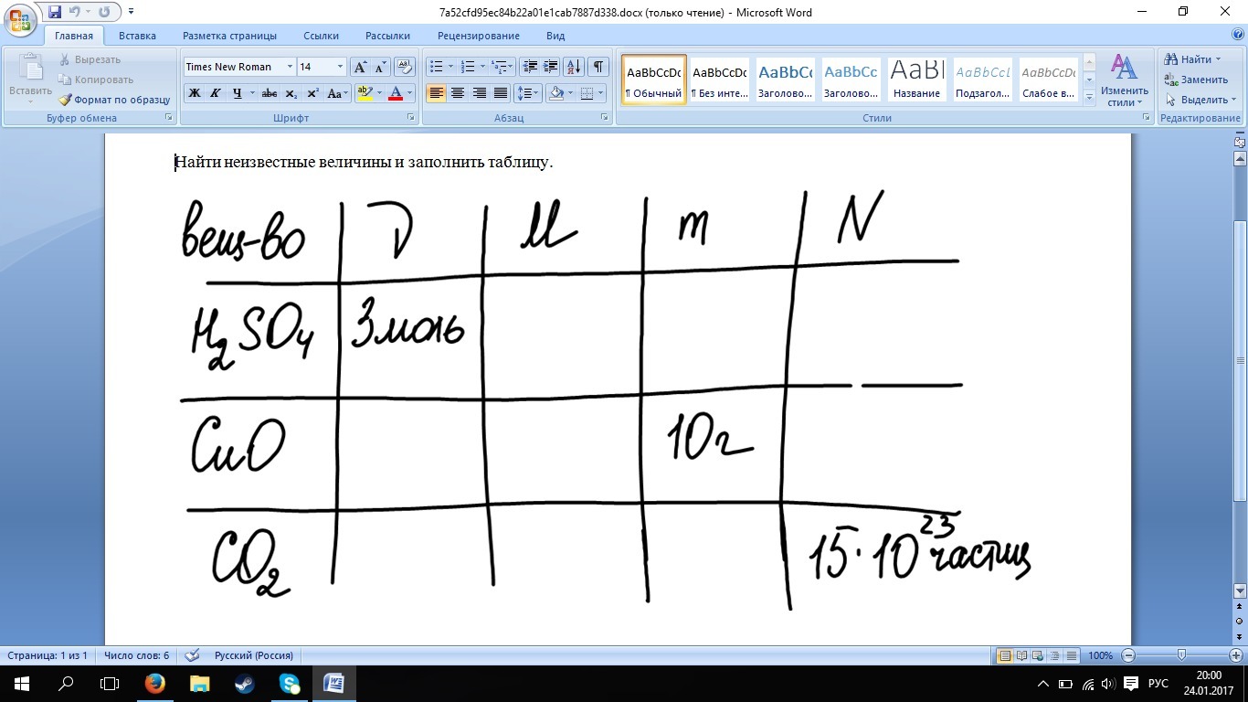Toggle bold formatting (Ж)
The image size is (1248, 702).
tap(195, 93)
